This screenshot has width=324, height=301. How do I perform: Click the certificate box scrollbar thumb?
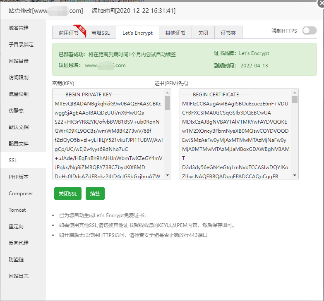tap(295, 99)
